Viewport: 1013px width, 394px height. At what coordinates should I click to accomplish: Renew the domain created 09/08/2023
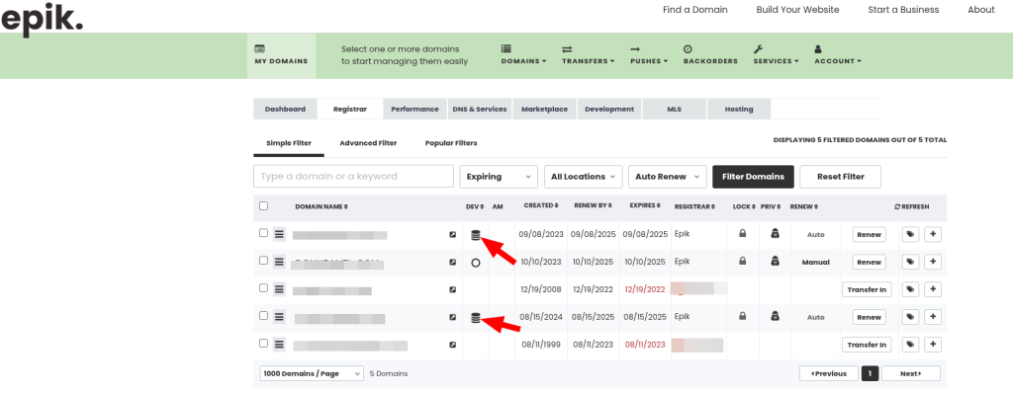click(869, 235)
